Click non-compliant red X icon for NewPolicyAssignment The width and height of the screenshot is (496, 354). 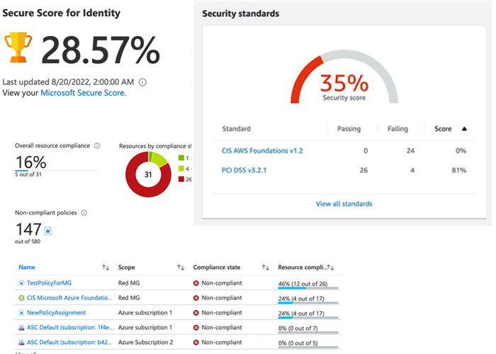196,312
